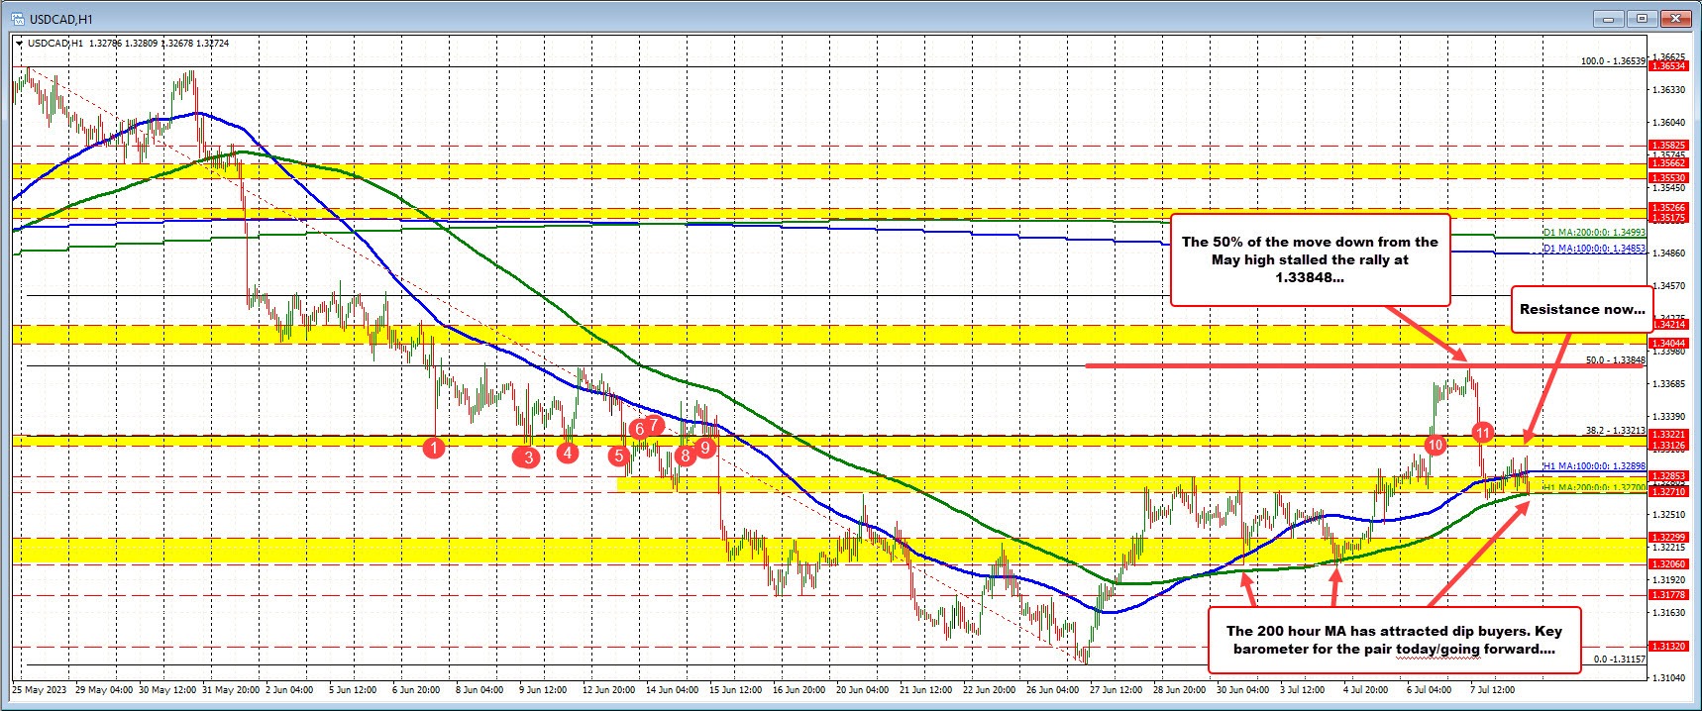This screenshot has height=711, width=1702.
Task: Click the 1.33390 price axis value
Action: tap(1668, 417)
